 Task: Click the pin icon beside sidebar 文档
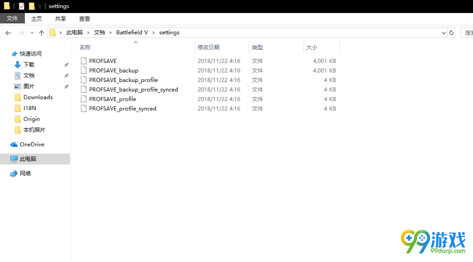pyautogui.click(x=66, y=76)
